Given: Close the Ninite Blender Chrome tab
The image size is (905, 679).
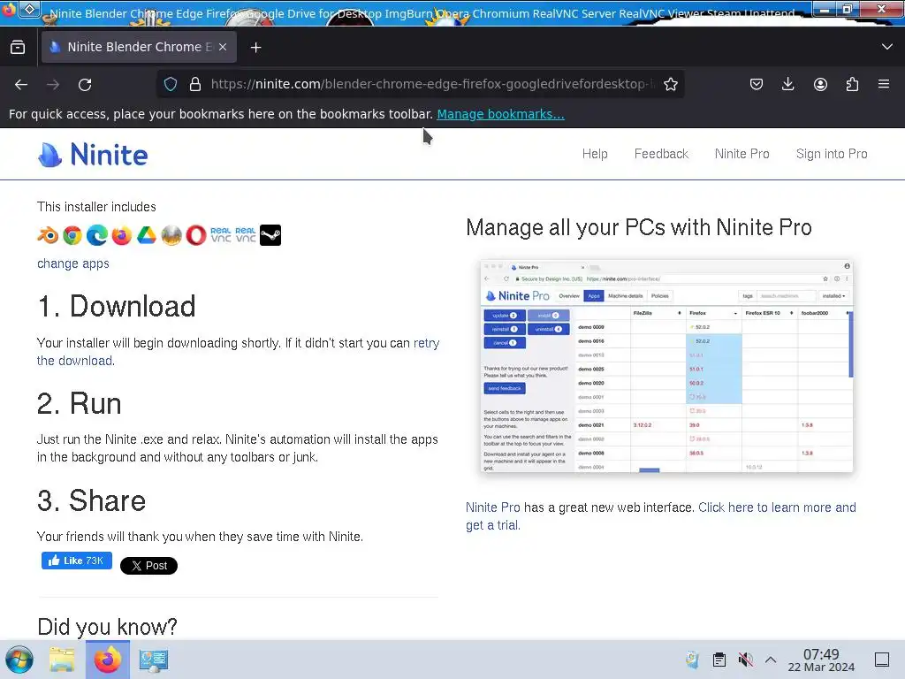Looking at the screenshot, I should 223,47.
